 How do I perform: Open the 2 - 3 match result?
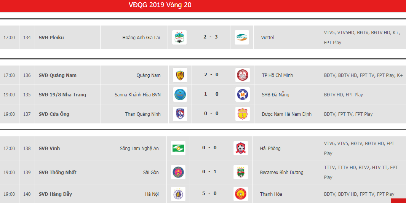tap(211, 37)
